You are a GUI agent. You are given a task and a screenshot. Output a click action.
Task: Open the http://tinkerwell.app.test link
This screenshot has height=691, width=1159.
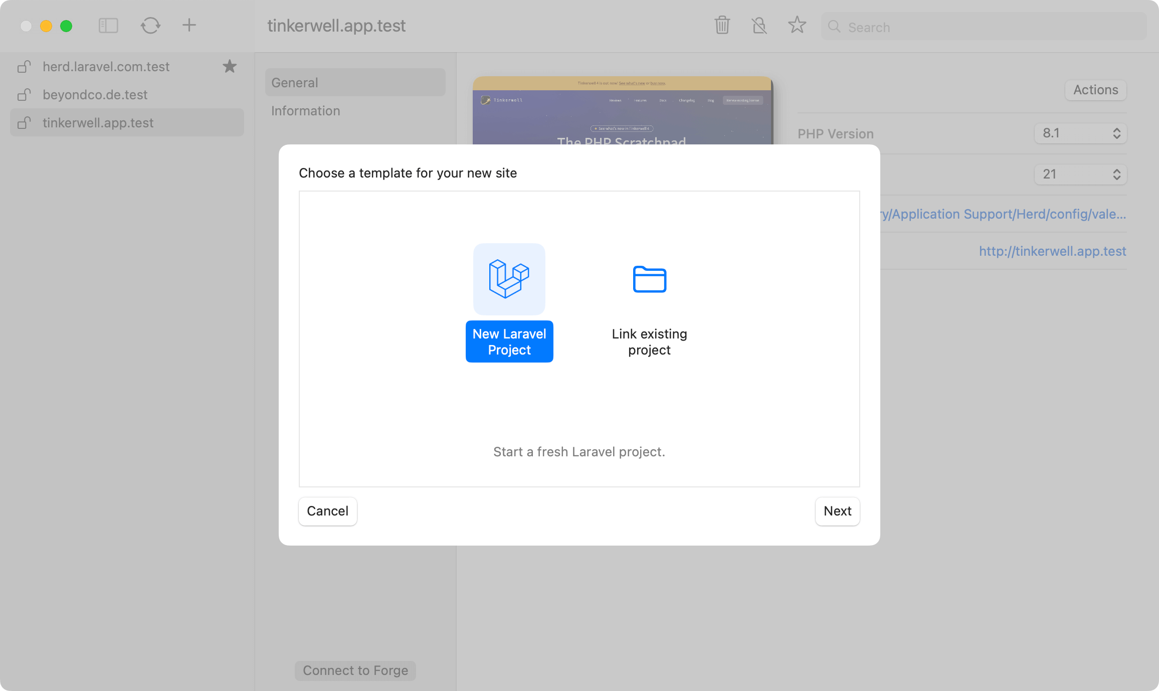pos(1052,251)
